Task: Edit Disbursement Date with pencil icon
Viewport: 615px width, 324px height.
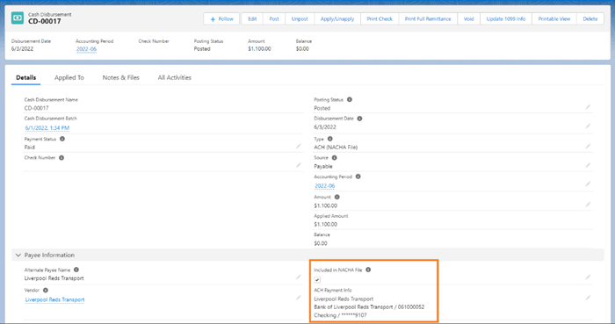Action: tap(588, 126)
